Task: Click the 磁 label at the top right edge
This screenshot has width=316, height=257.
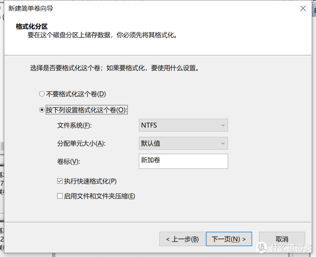Action: (x=313, y=10)
